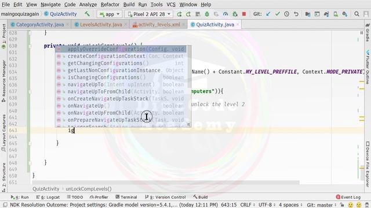Click the green Debug bug icon
This screenshot has height=208, width=371.
(x=207, y=14)
